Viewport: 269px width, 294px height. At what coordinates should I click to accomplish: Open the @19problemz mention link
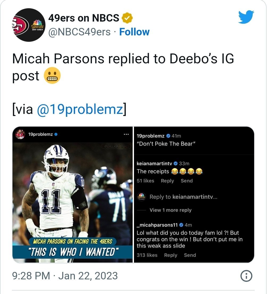click(80, 109)
